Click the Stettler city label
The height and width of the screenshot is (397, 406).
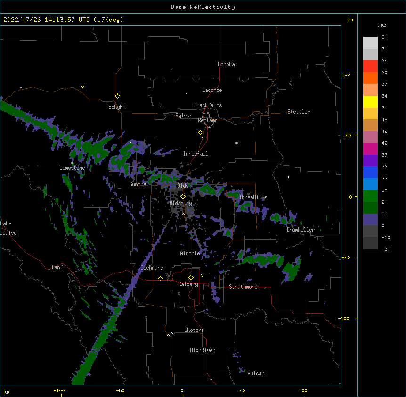pyautogui.click(x=298, y=112)
